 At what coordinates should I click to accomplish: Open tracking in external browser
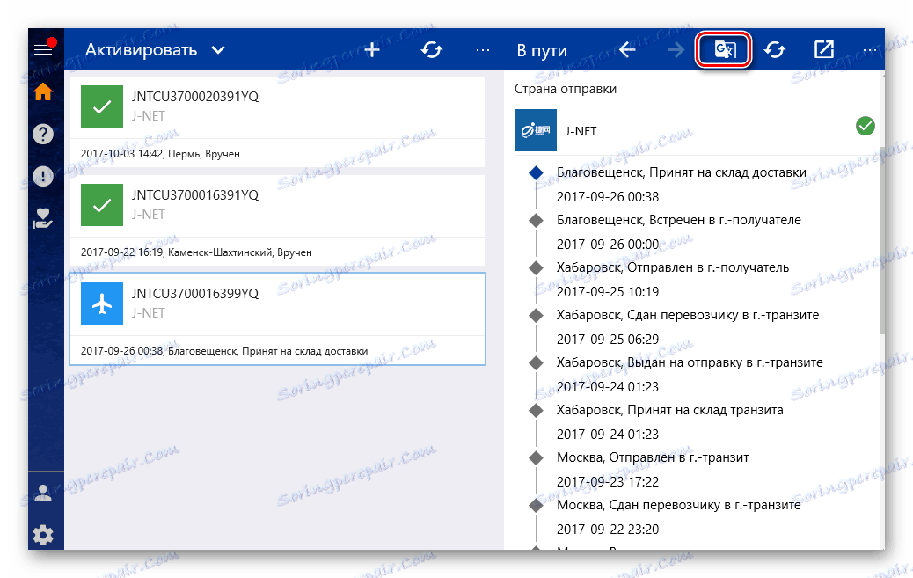click(x=823, y=50)
